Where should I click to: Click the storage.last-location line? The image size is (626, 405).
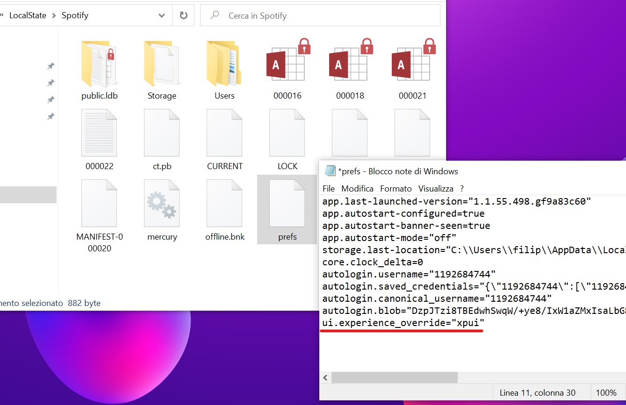tap(474, 250)
